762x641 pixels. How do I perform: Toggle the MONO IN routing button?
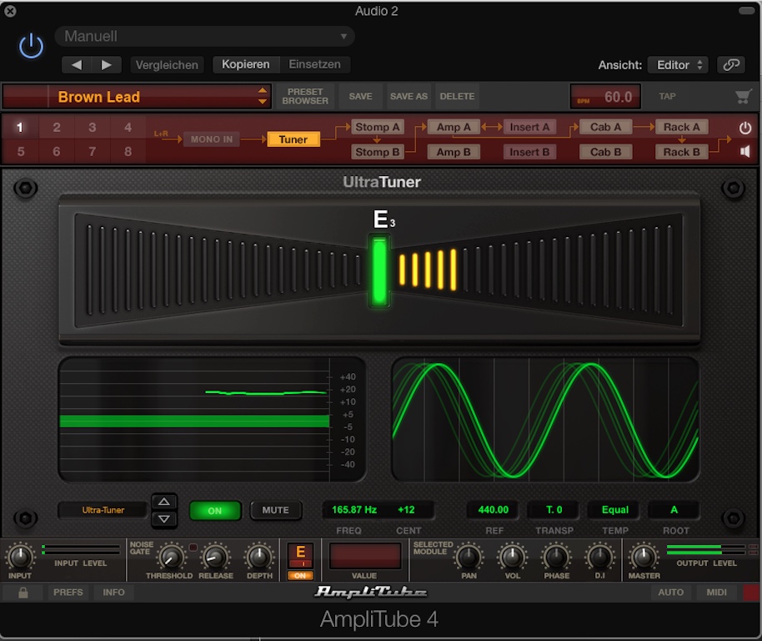point(212,139)
